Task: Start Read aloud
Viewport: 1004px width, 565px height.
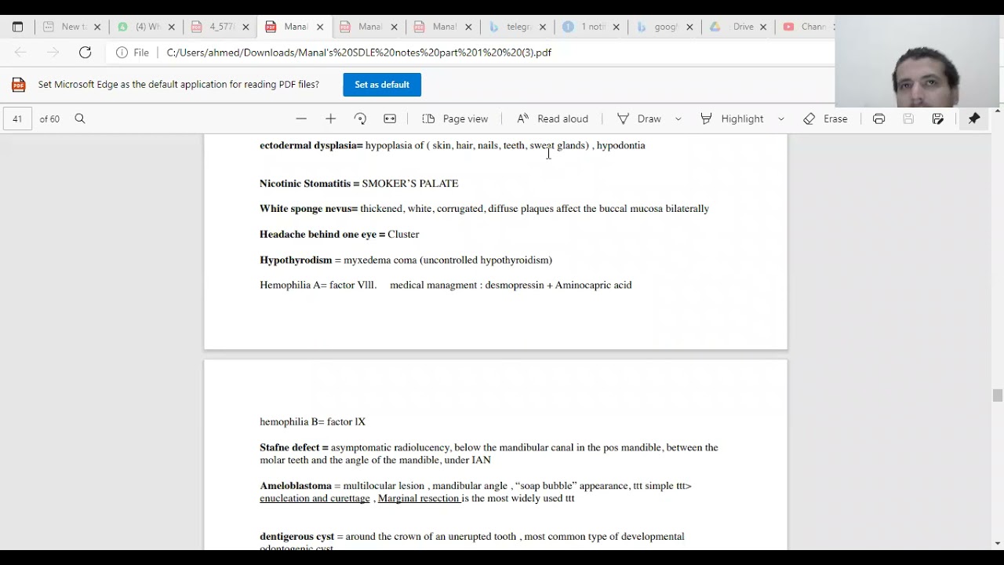Action: click(x=552, y=118)
